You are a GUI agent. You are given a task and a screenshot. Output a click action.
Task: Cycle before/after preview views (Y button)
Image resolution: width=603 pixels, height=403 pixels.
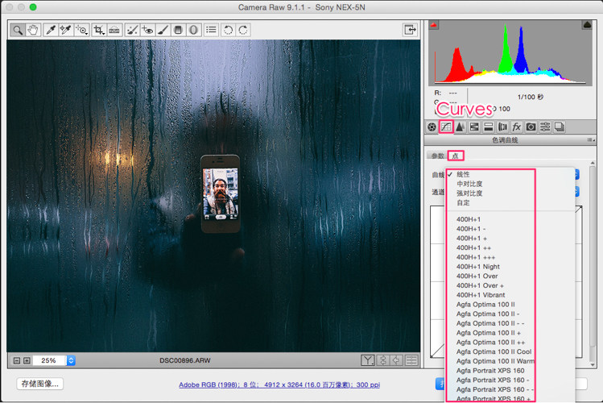point(367,360)
